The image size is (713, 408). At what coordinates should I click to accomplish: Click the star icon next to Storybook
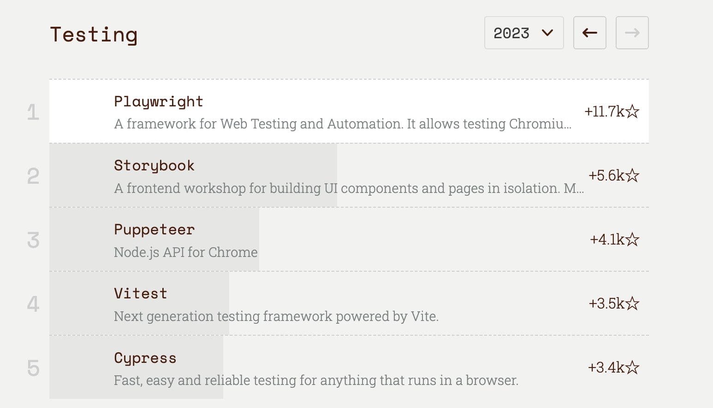[x=633, y=175]
